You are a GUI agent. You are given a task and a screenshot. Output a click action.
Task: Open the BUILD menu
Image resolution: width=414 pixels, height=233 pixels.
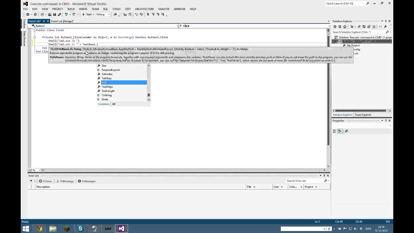click(x=71, y=9)
